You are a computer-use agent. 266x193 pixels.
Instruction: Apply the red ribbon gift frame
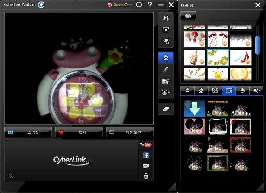(x=241, y=126)
